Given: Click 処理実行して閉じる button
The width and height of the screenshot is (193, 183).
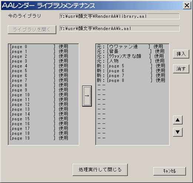Looking at the screenshot, I should [x=100, y=170].
